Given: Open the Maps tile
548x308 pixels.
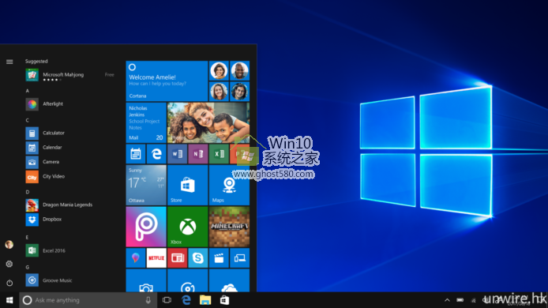Looking at the screenshot, I should click(229, 185).
